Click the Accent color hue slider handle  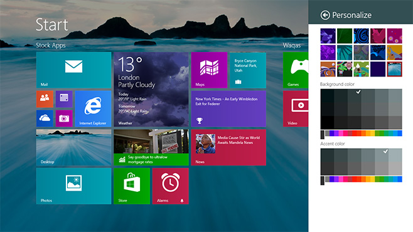pos(323,181)
